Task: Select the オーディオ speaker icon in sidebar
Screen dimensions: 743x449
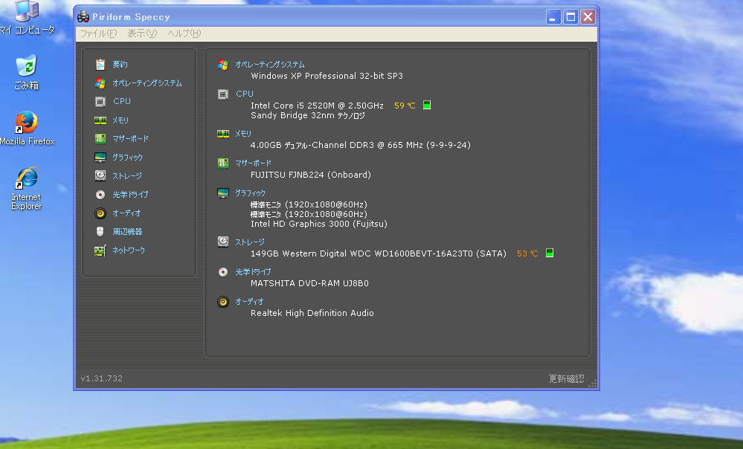Action: [x=100, y=213]
